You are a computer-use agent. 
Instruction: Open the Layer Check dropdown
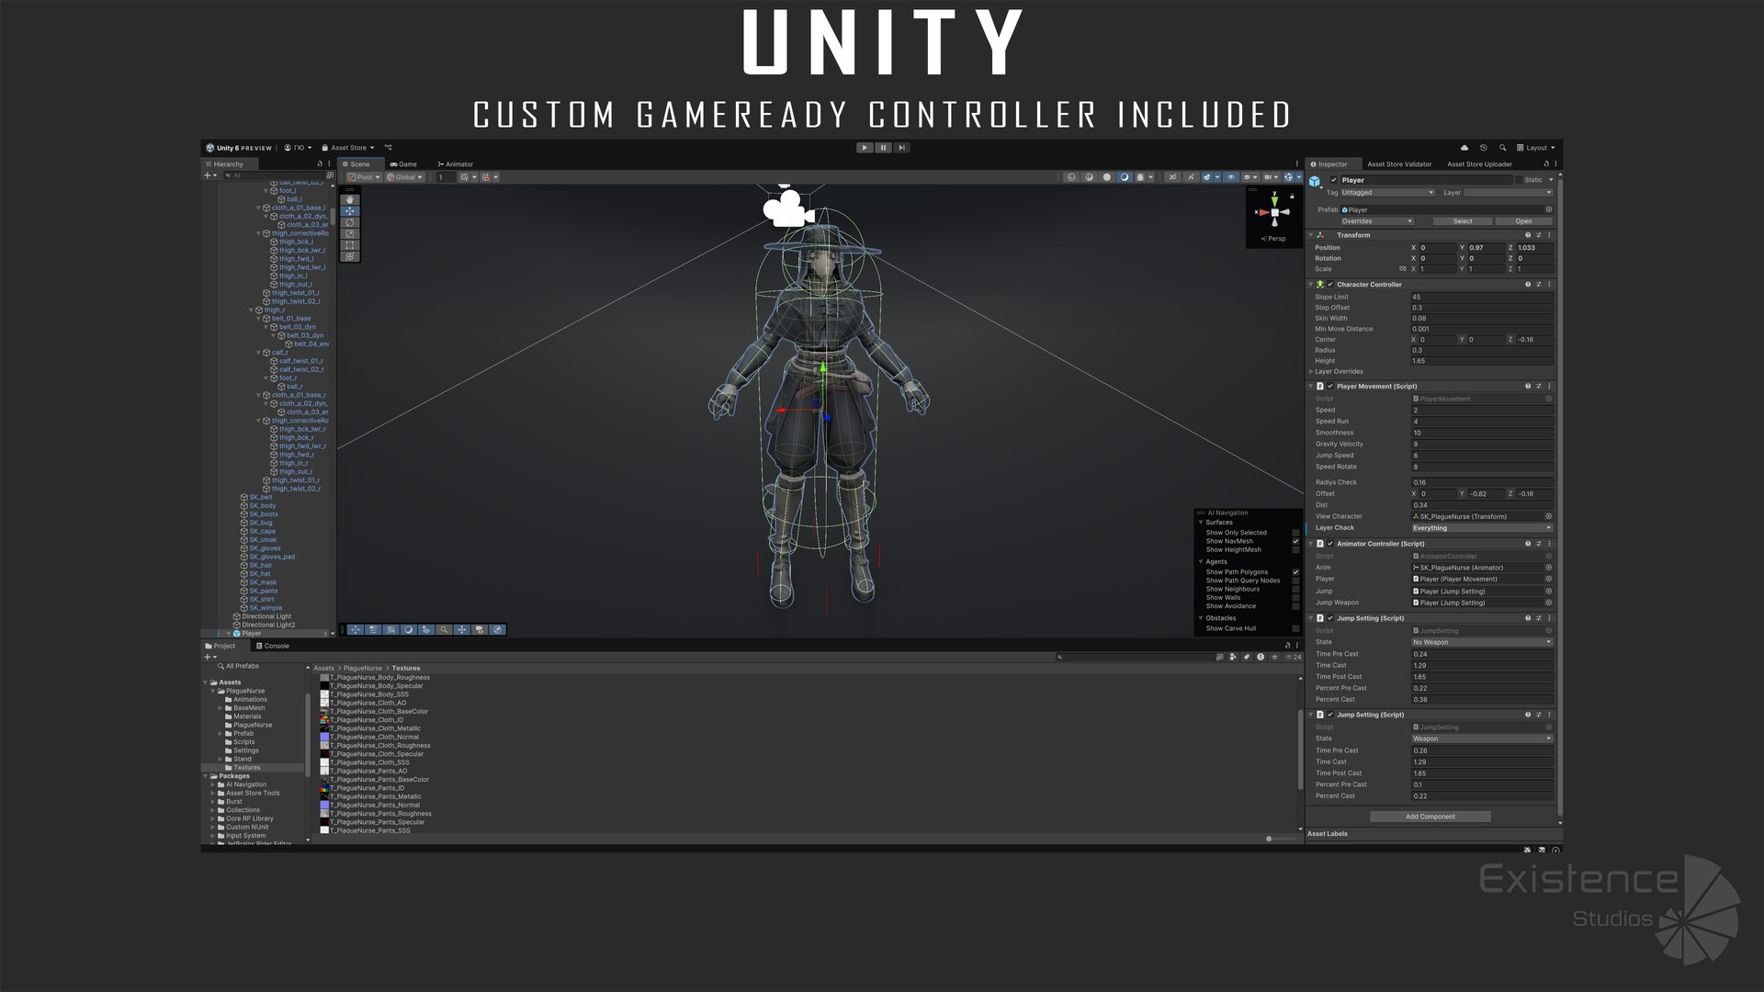[x=1482, y=528]
